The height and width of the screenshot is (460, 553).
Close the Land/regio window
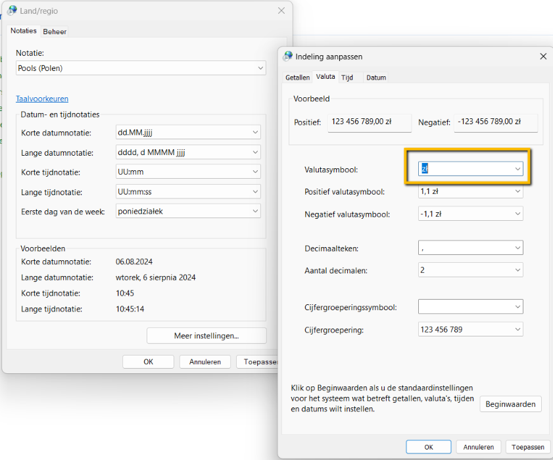click(x=281, y=11)
